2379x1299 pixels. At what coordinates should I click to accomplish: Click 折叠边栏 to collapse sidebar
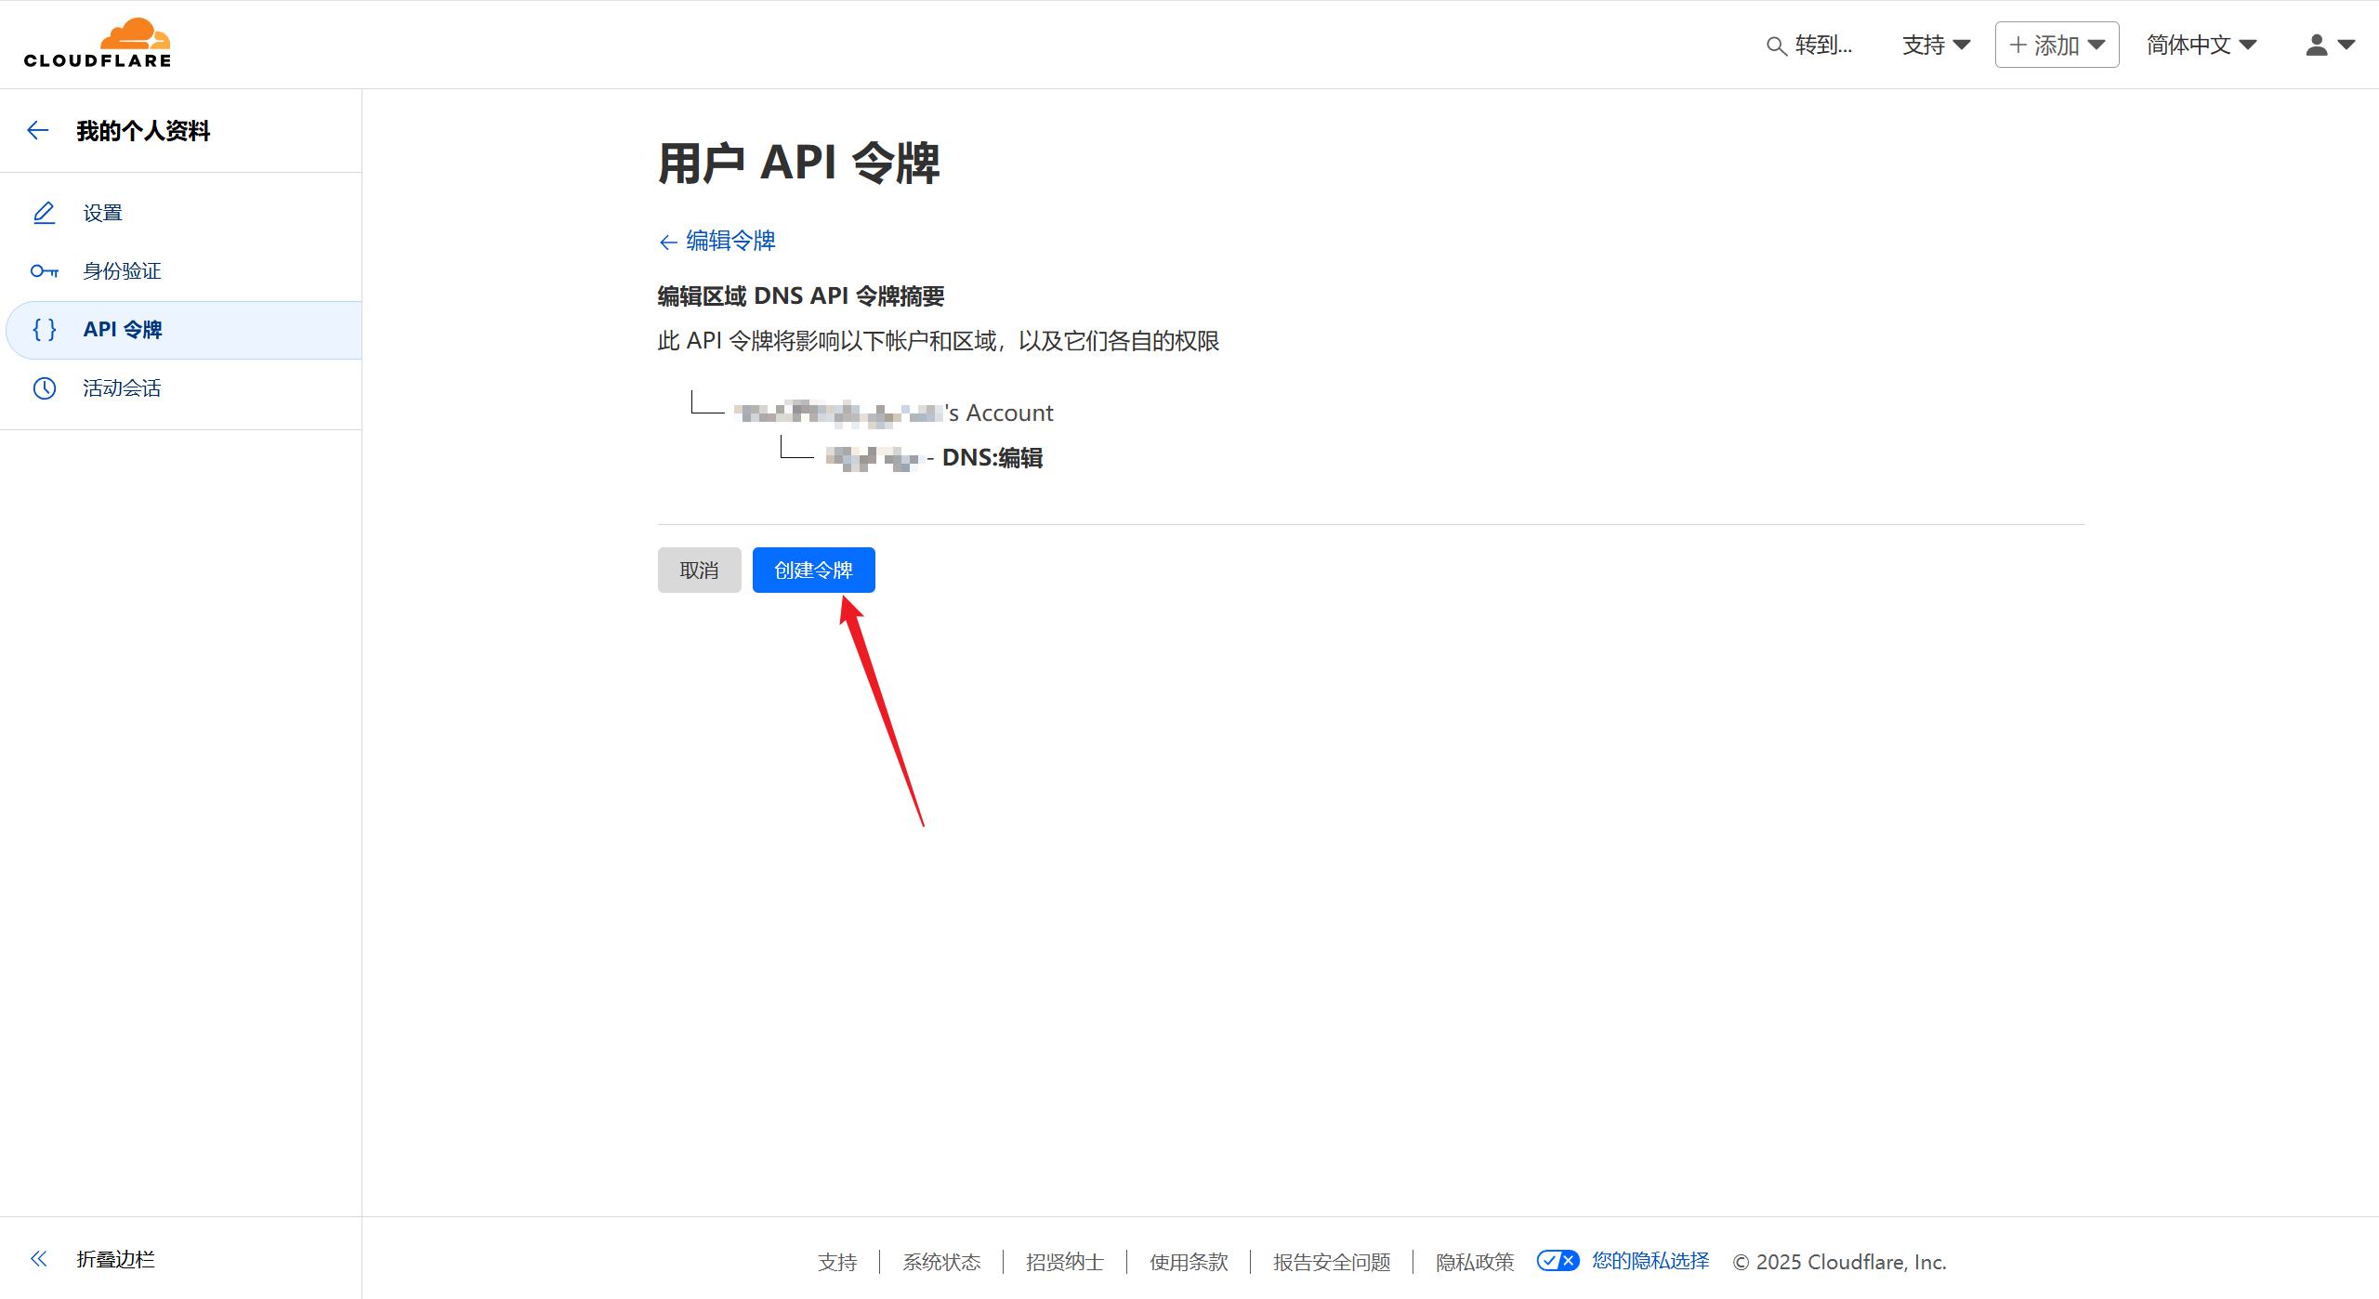(x=115, y=1259)
